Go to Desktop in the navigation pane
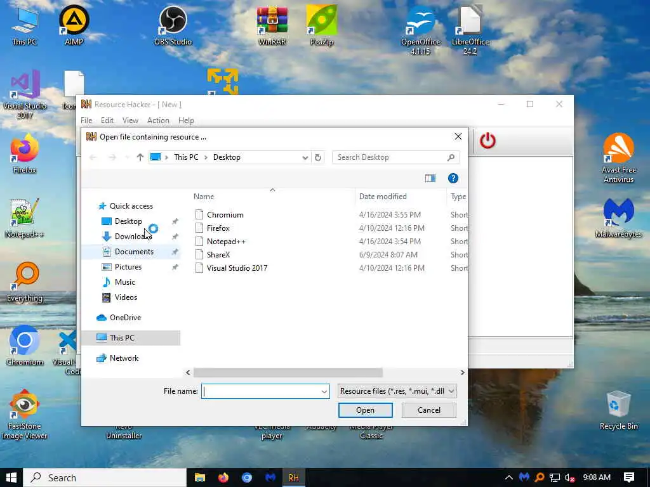Screen dimensions: 650x487 (x=128, y=221)
